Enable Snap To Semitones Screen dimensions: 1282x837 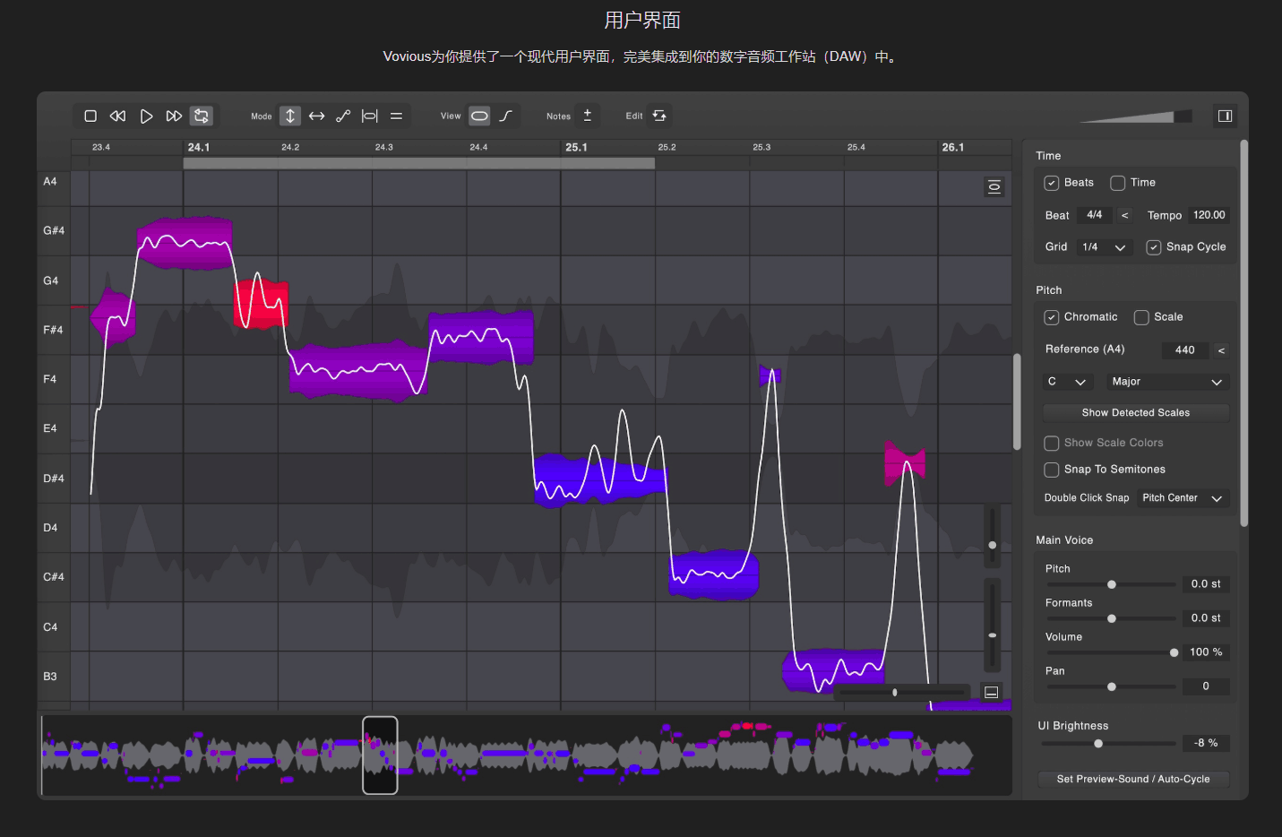[1051, 470]
